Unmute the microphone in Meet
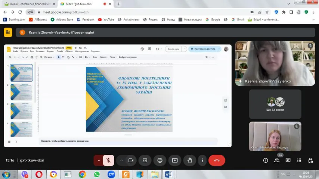This screenshot has width=319, height=179. click(108, 160)
